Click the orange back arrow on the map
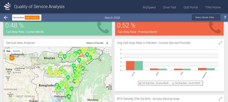This screenshot has width=228, height=102. [x=12, y=58]
